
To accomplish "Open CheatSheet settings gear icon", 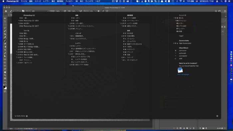I will click(217, 116).
